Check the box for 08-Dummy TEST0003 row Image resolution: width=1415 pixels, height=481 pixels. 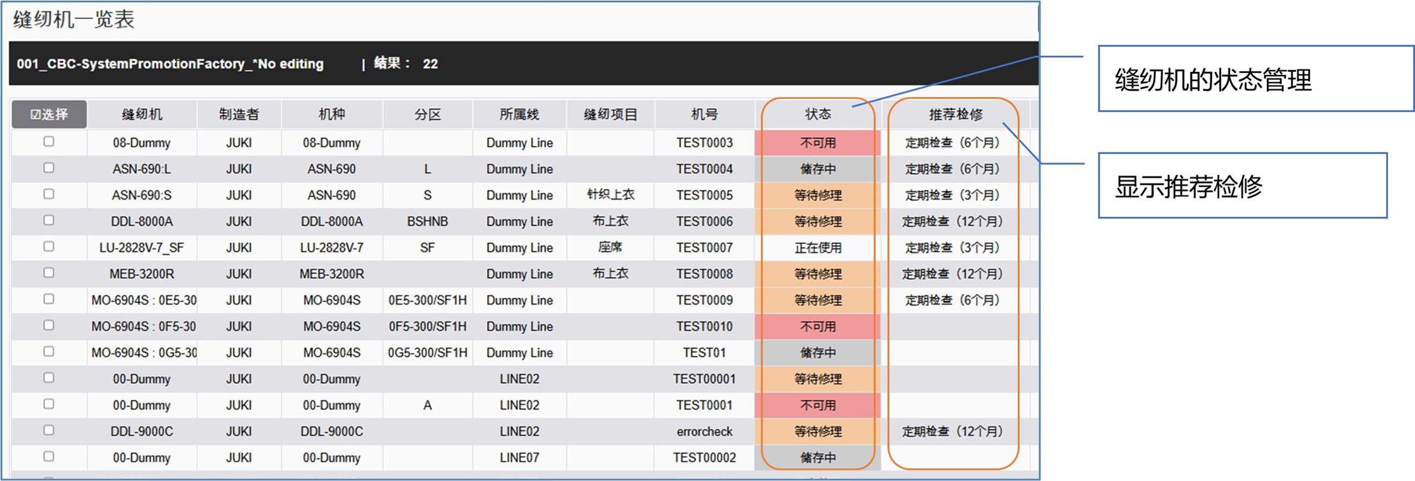point(49,142)
